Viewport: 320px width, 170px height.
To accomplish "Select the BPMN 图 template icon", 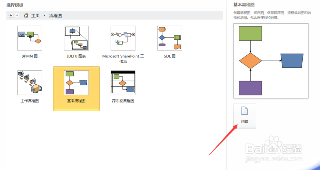I will [x=30, y=38].
